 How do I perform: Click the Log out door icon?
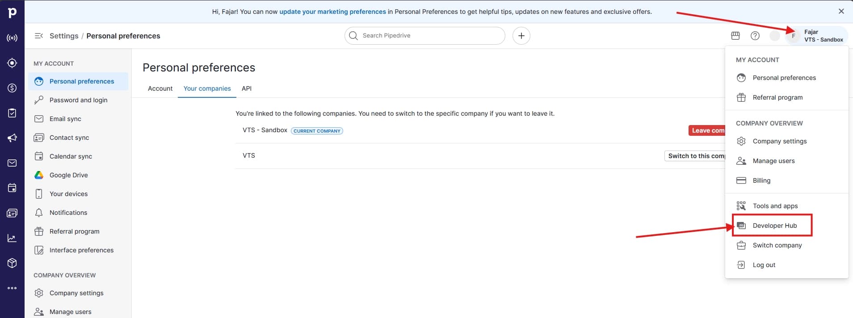(741, 265)
